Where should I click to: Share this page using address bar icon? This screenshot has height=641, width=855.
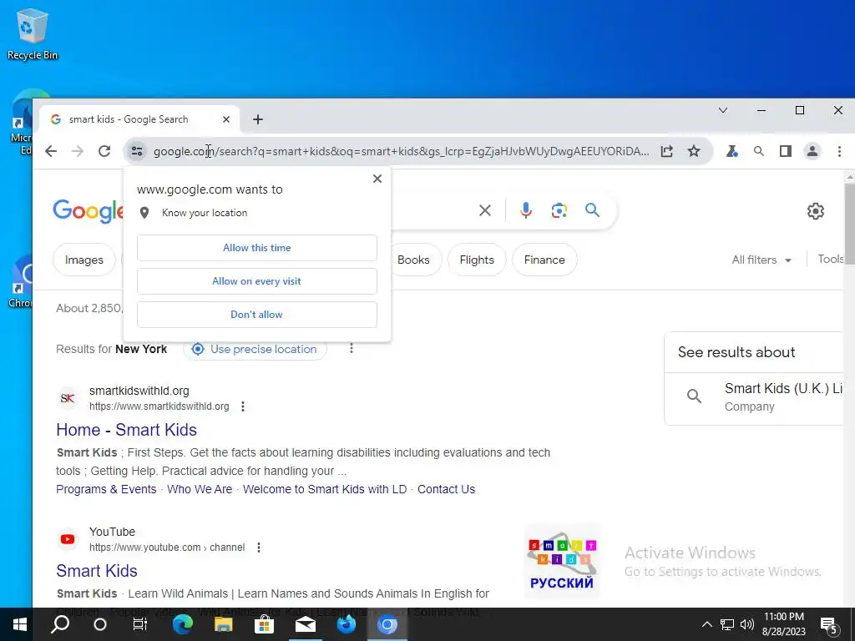pos(667,151)
